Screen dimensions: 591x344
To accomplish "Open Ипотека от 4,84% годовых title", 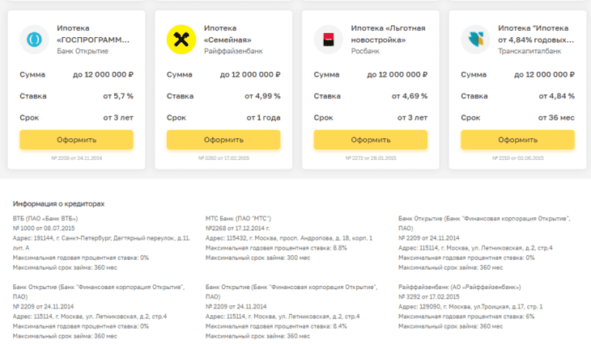I will [536, 34].
